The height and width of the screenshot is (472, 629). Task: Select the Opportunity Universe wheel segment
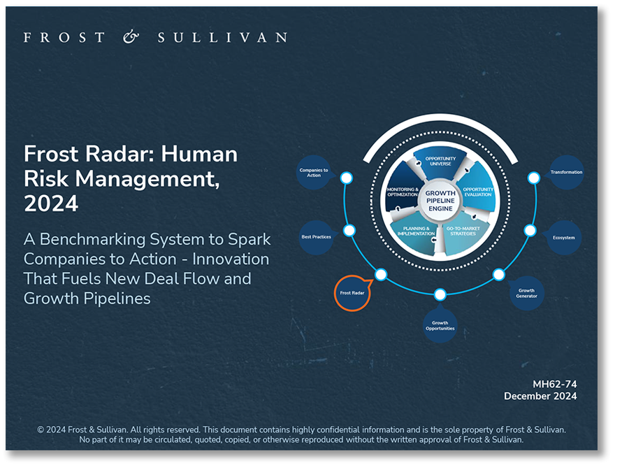pos(440,162)
